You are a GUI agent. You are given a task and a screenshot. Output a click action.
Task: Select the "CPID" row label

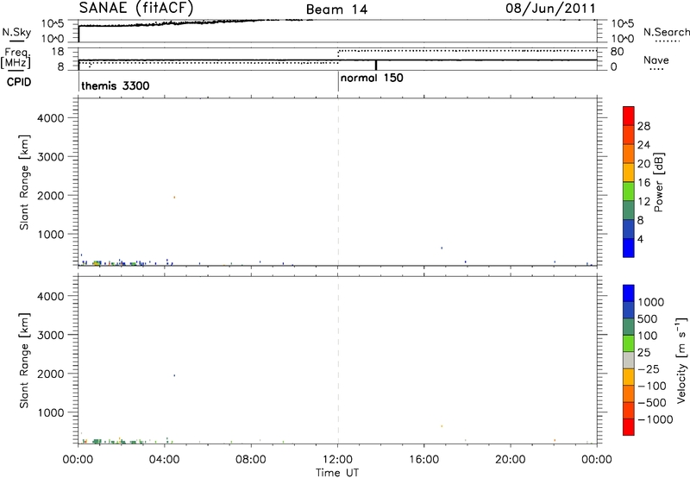(x=19, y=82)
